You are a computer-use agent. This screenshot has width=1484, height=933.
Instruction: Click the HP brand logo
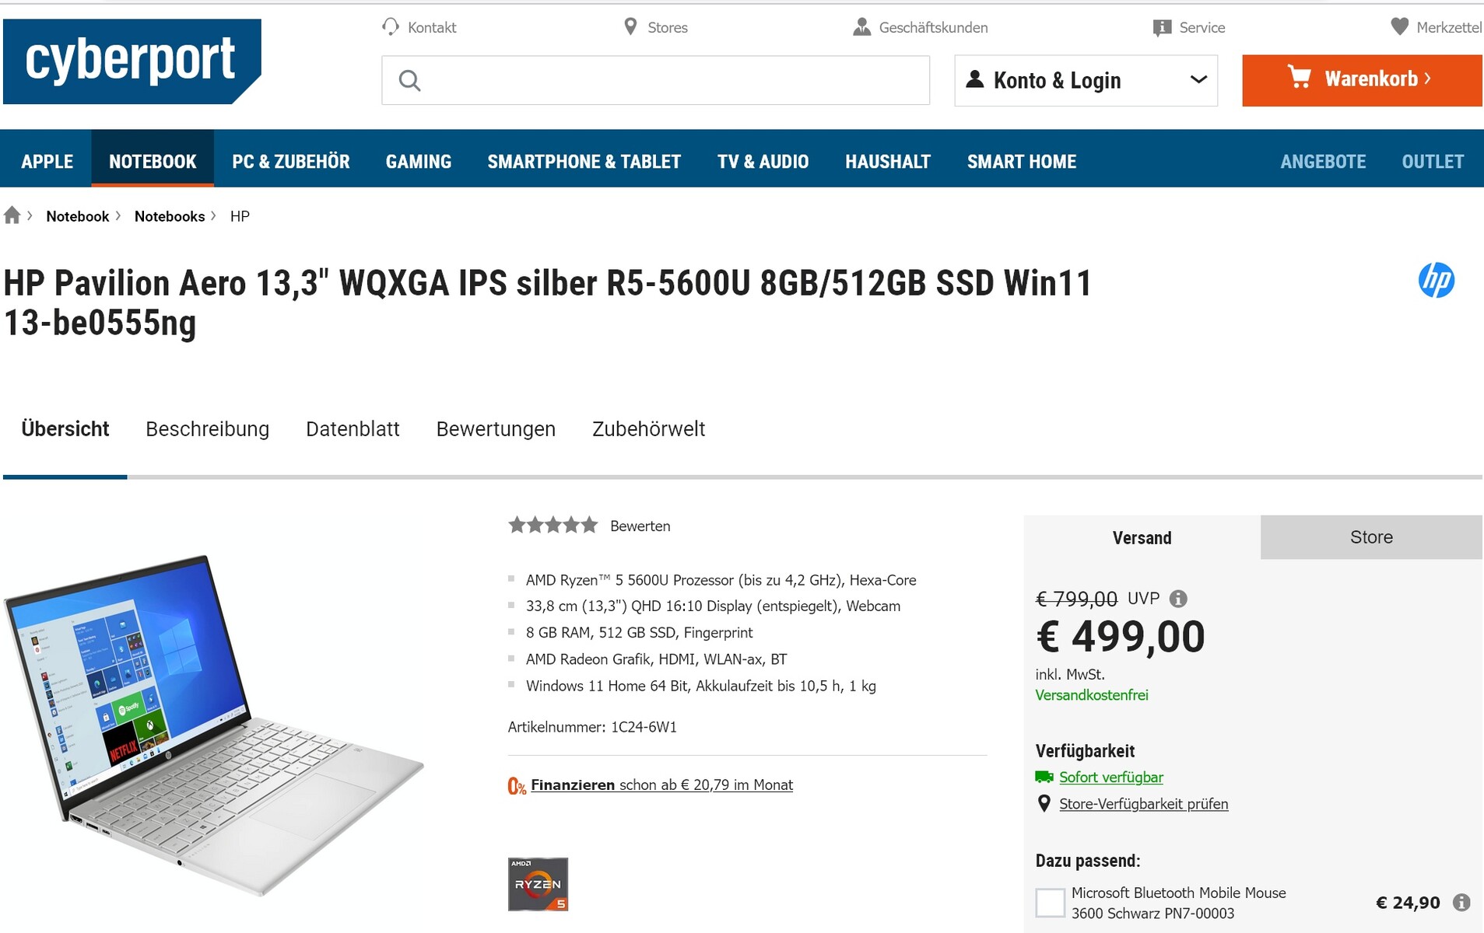[1436, 281]
